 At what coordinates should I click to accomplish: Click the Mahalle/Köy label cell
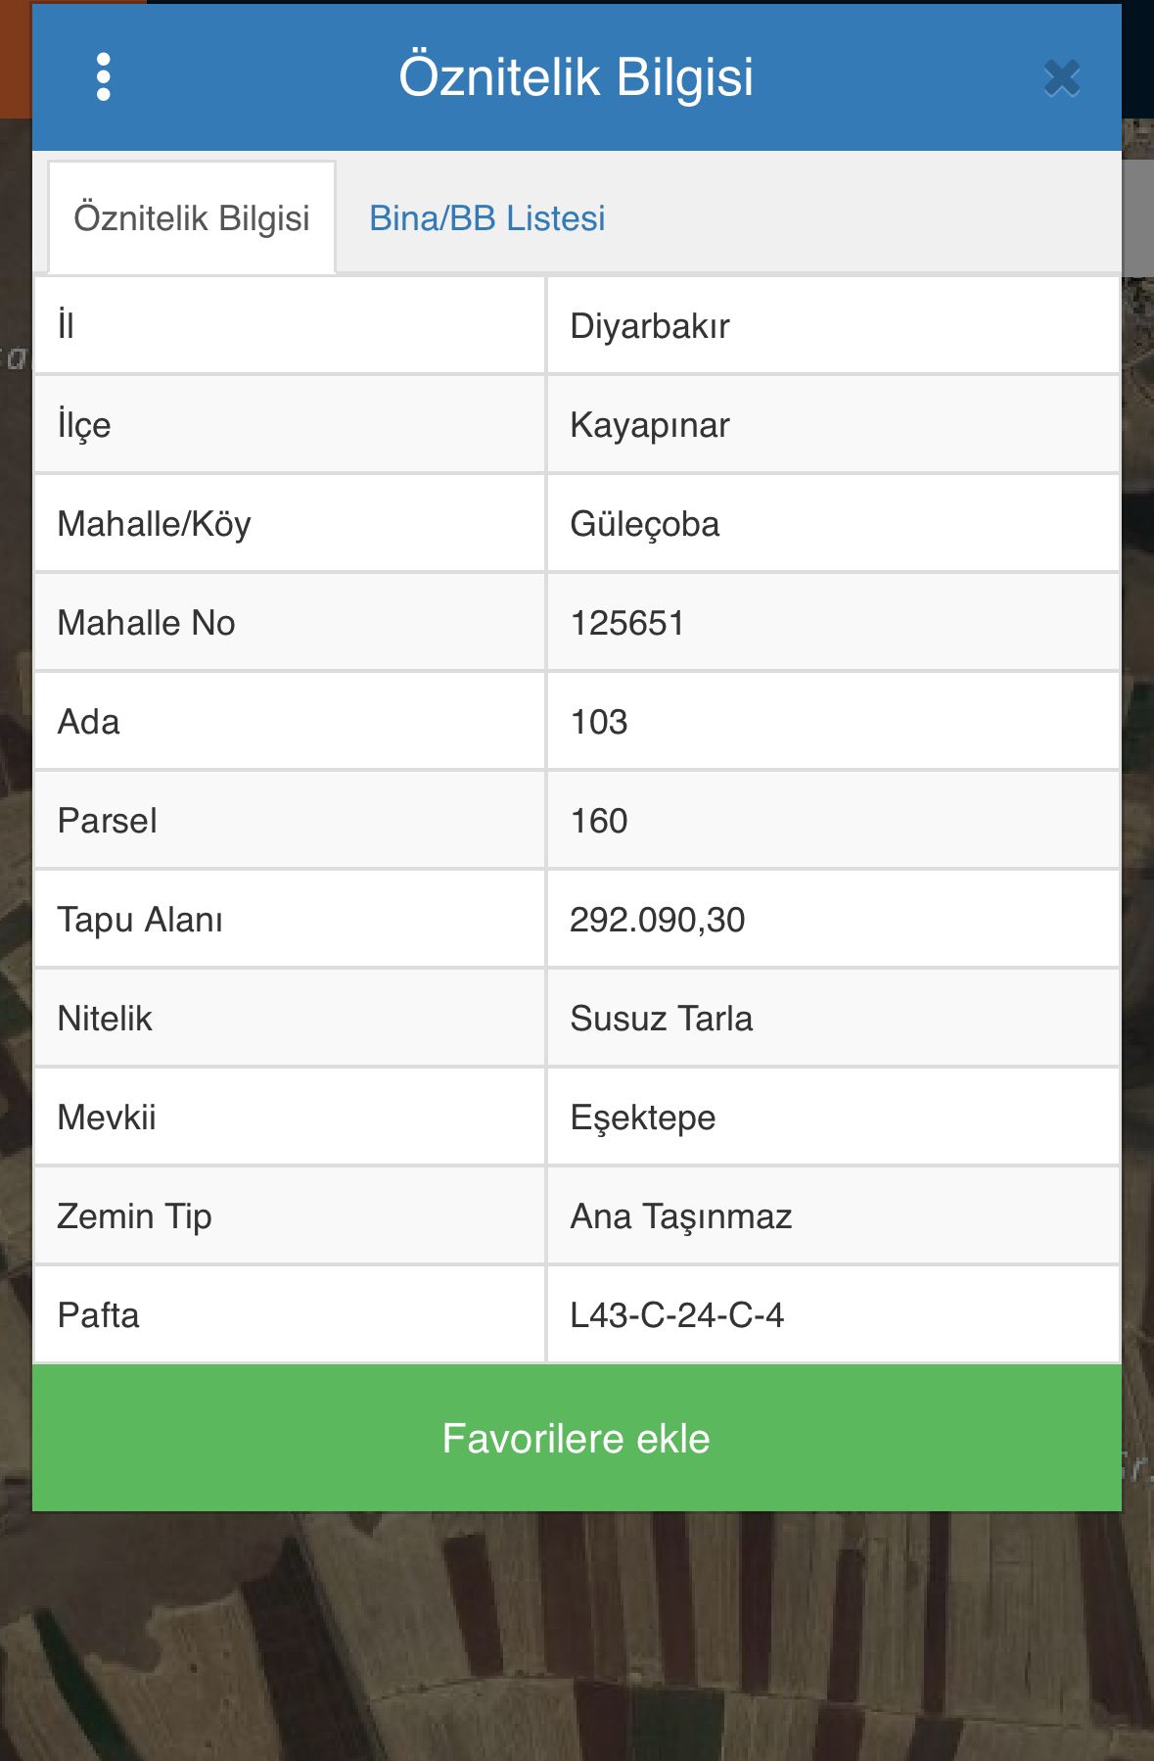pyautogui.click(x=290, y=524)
